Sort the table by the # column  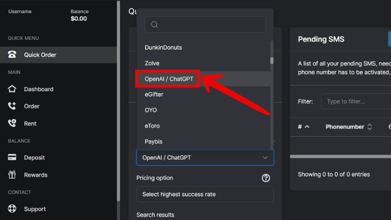[304, 127]
